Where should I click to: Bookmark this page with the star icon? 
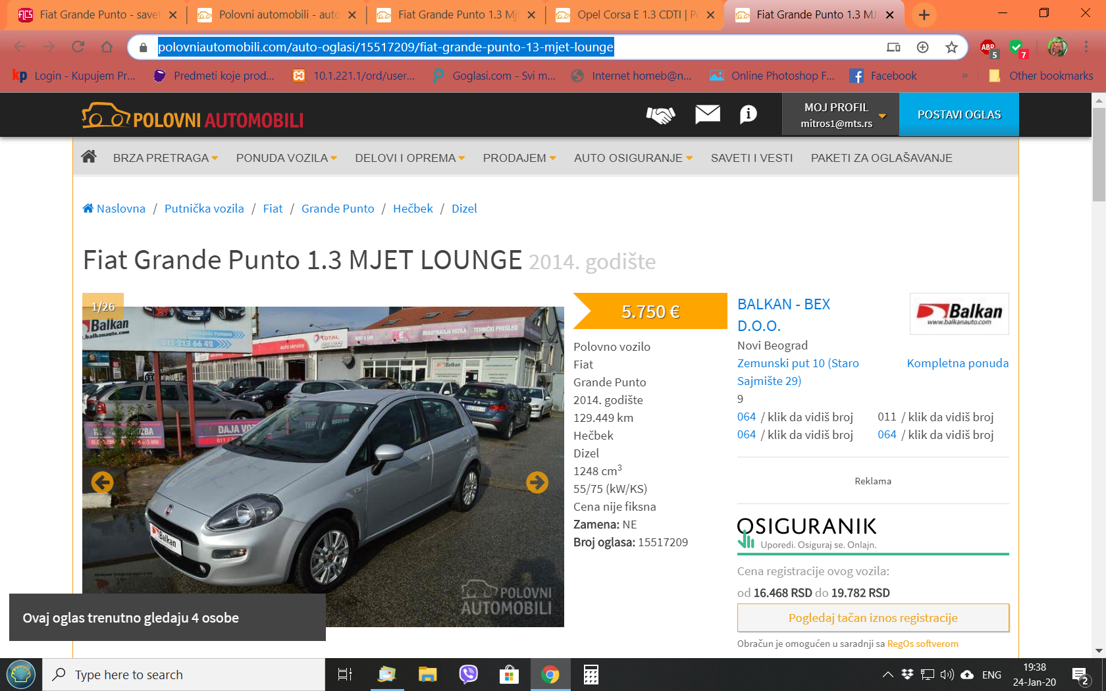[x=951, y=47]
